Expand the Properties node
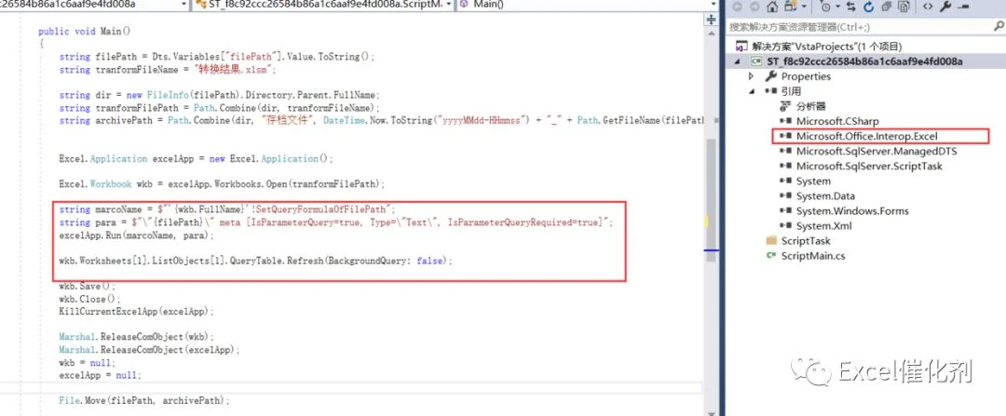This screenshot has width=1006, height=416. tap(752, 76)
